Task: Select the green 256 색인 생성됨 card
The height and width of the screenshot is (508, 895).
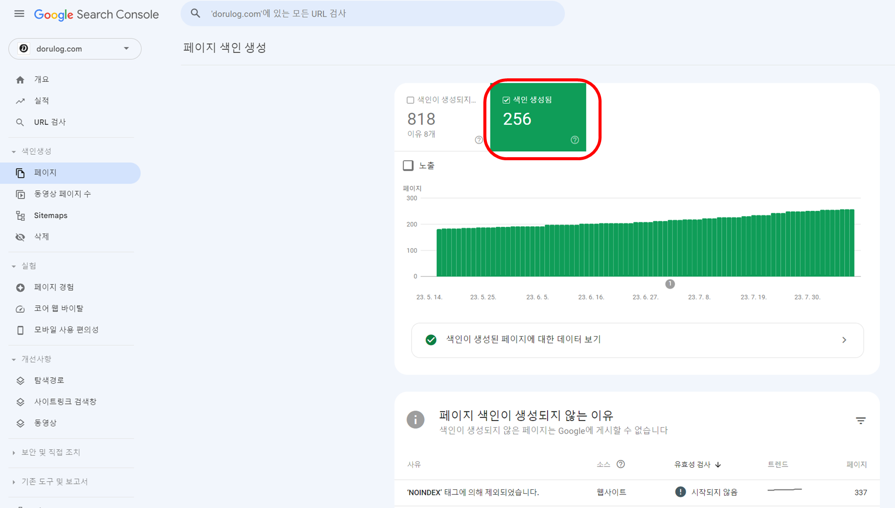Action: click(538, 117)
